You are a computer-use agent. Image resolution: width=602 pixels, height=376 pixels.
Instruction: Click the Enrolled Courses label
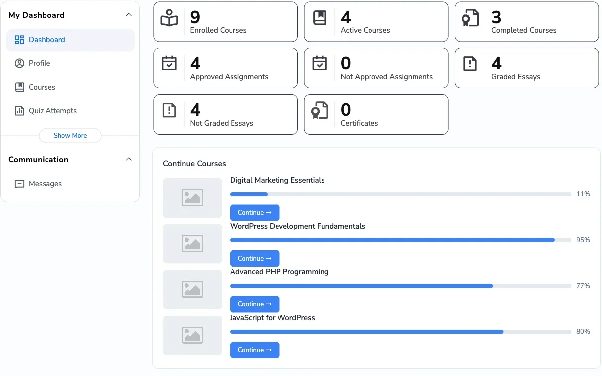point(218,30)
